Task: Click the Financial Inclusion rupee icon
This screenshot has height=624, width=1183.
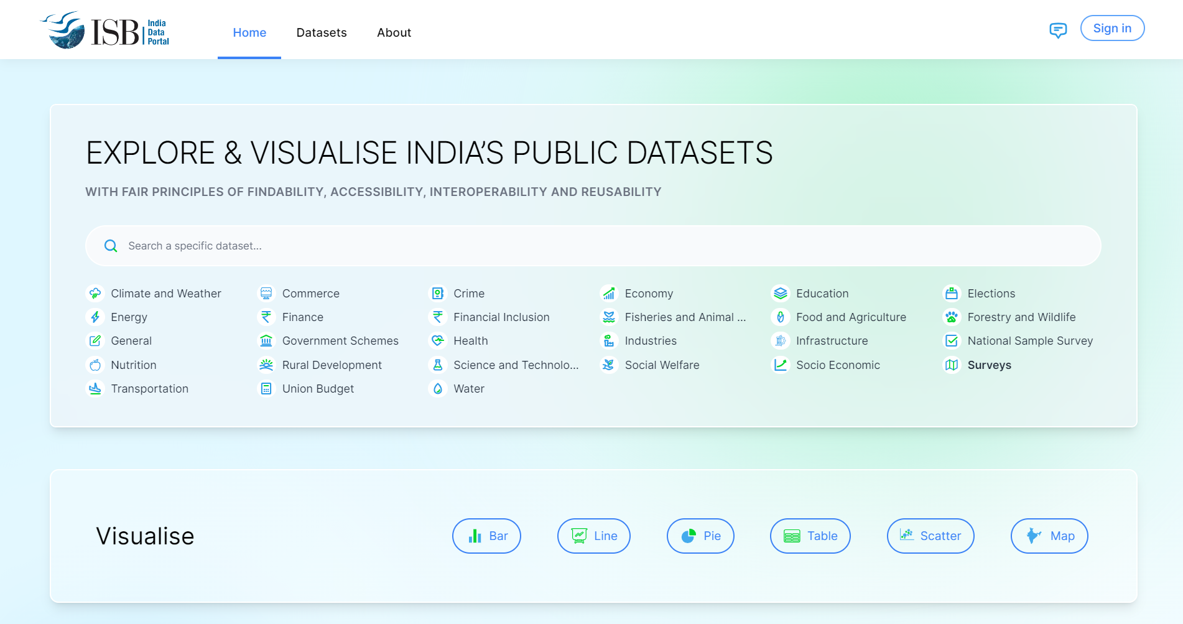Action: point(438,317)
